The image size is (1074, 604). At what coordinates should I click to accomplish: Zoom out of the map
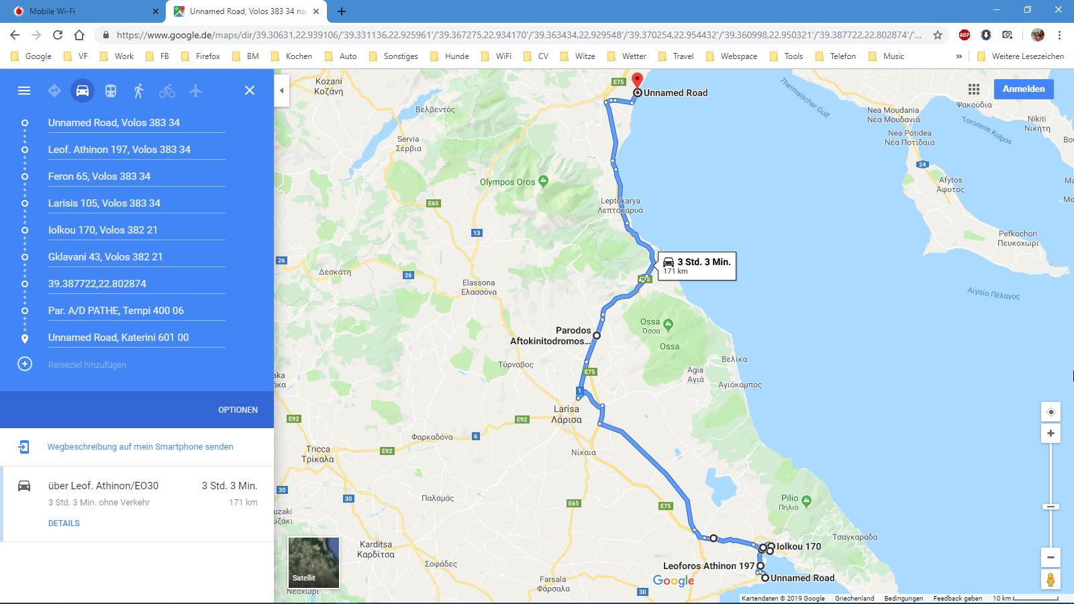[1051, 557]
